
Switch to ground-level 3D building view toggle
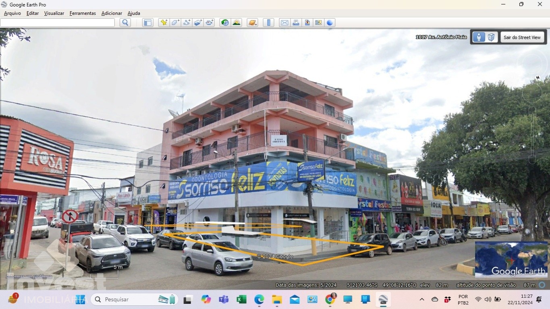(x=491, y=37)
